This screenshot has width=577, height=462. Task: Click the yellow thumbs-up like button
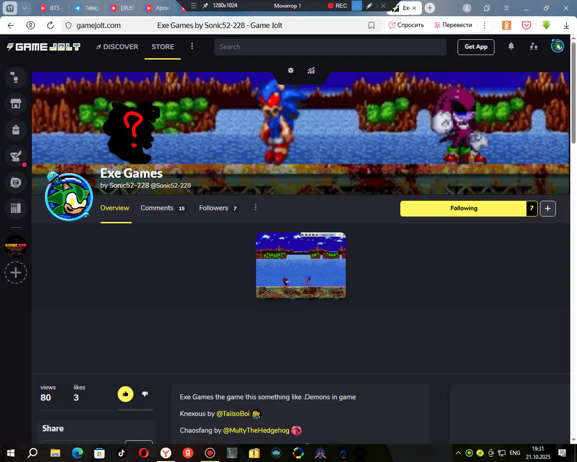click(126, 394)
